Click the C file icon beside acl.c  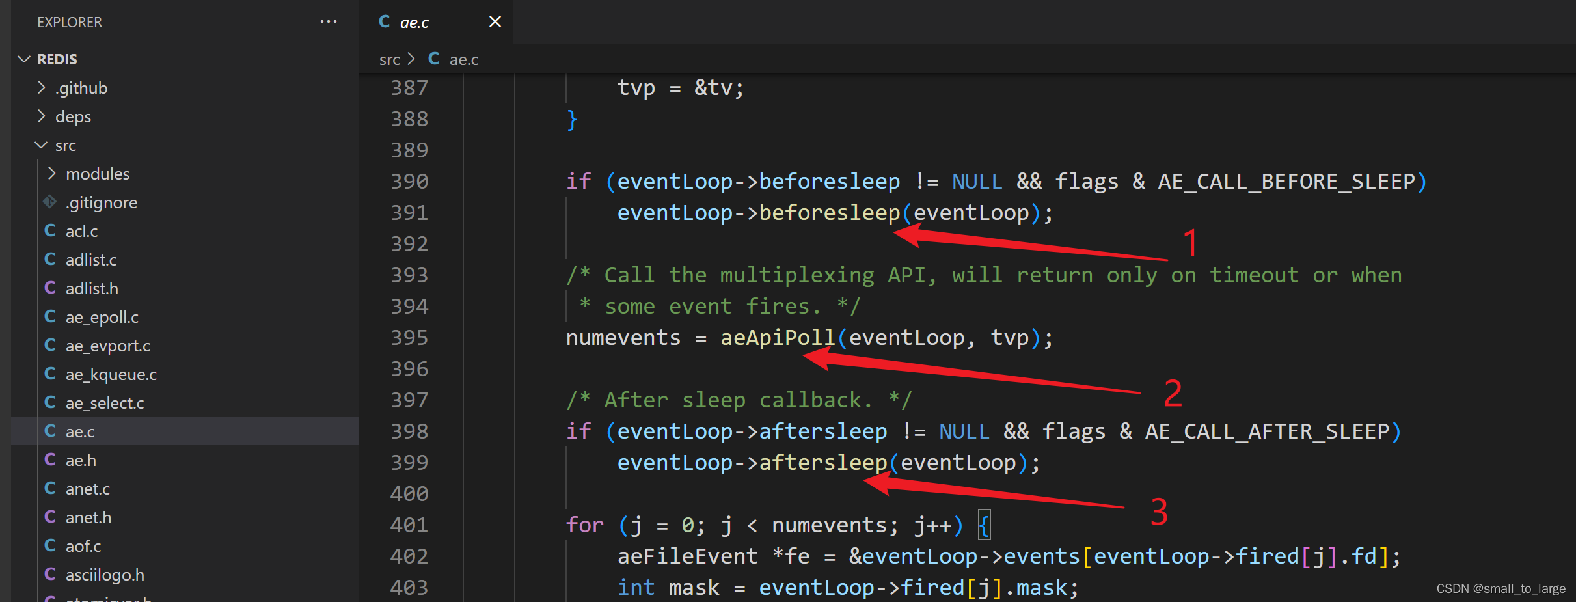[x=50, y=230]
